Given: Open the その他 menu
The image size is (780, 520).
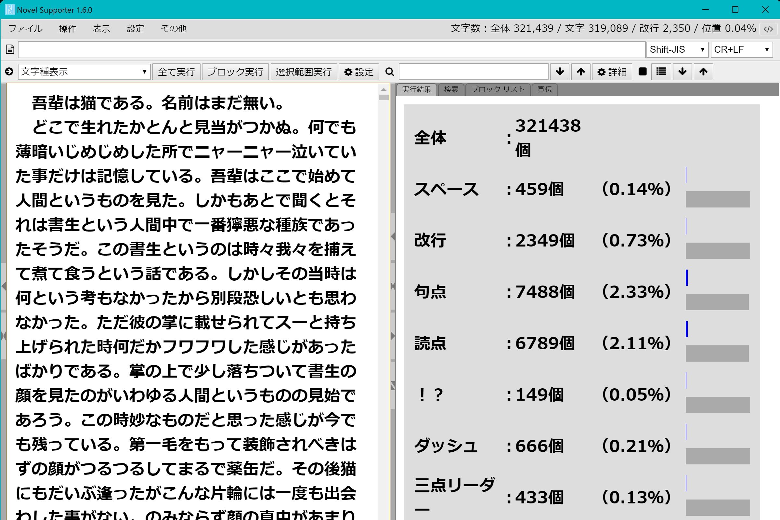Looking at the screenshot, I should click(x=174, y=29).
